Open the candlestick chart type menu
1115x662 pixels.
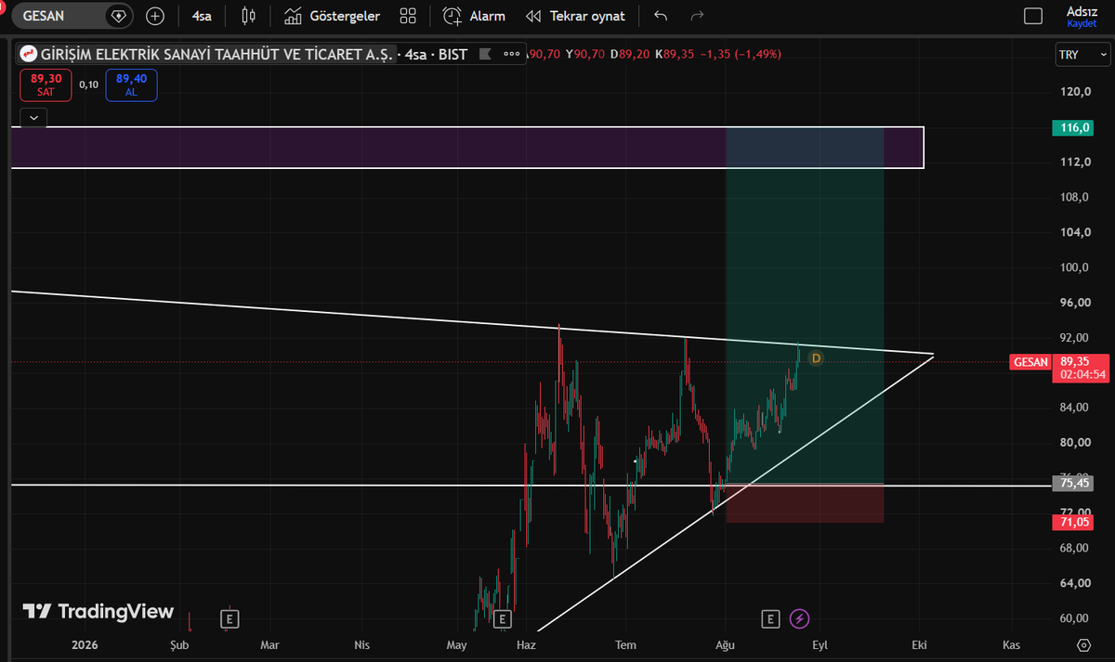(x=248, y=16)
